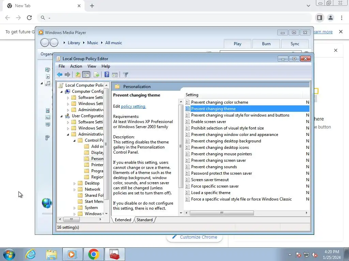Viewport: 349px width, 261px height.
Task: Click the Windows Start orb
Action: pyautogui.click(x=9, y=254)
